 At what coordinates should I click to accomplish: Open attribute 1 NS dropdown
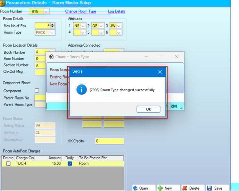[x=83, y=26]
